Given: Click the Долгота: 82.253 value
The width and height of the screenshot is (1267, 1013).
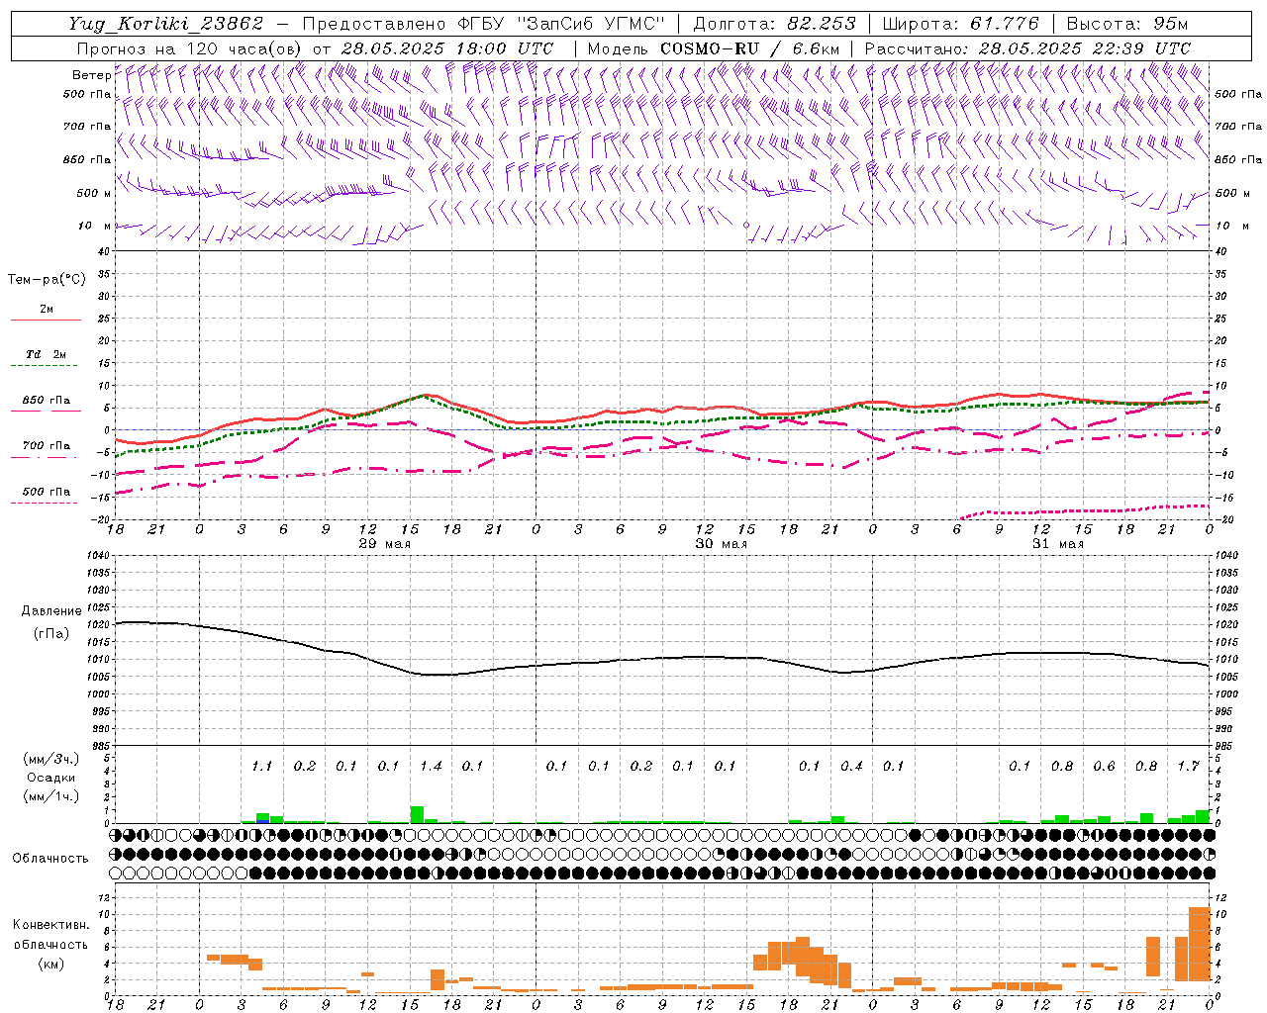Looking at the screenshot, I should coord(775,24).
